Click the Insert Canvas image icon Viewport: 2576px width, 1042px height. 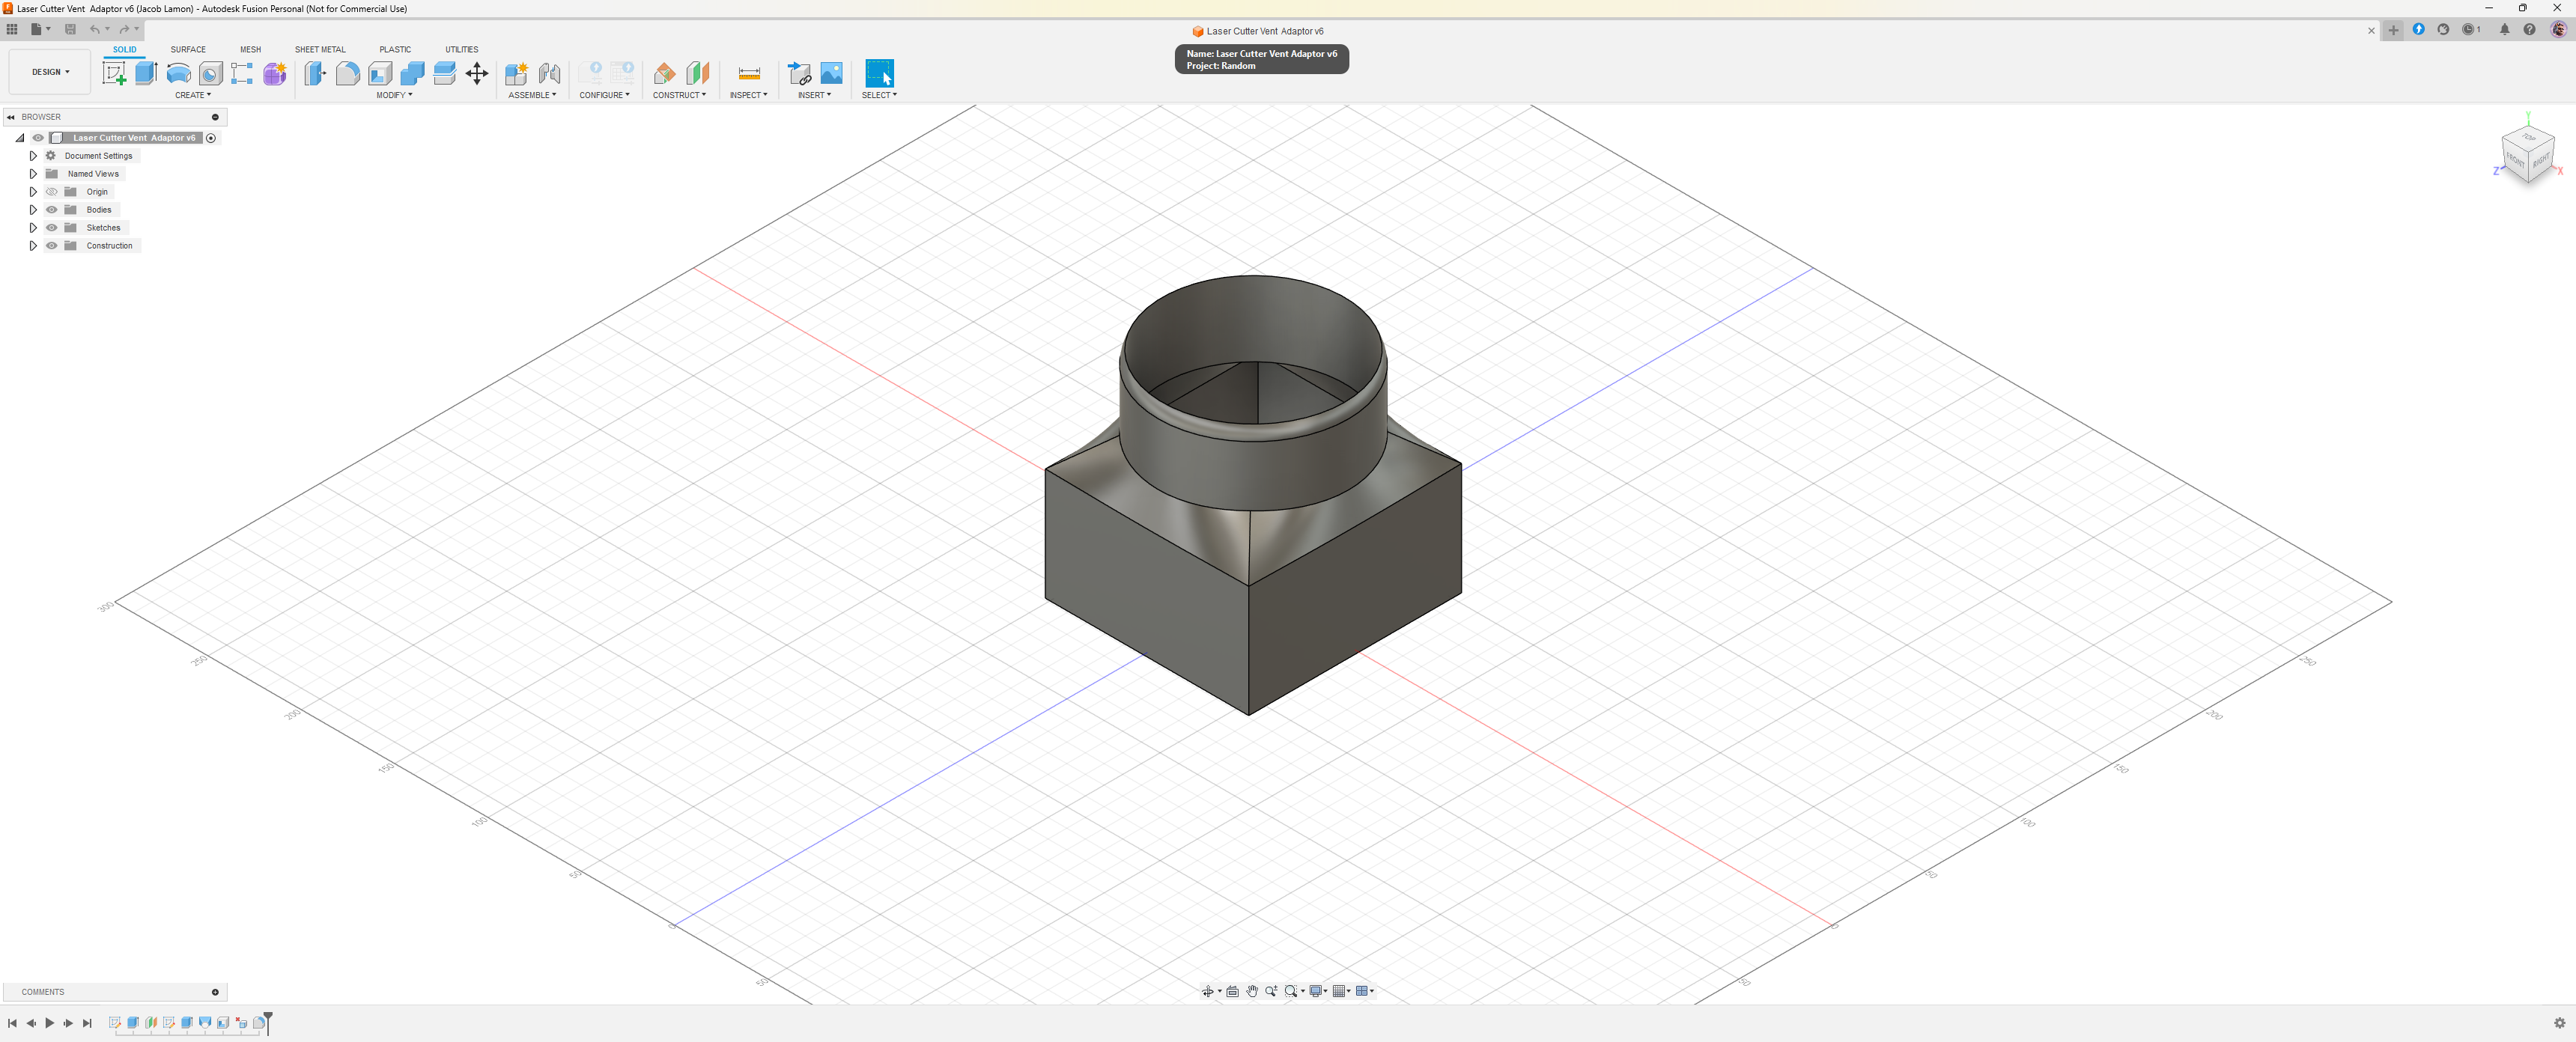tap(831, 73)
